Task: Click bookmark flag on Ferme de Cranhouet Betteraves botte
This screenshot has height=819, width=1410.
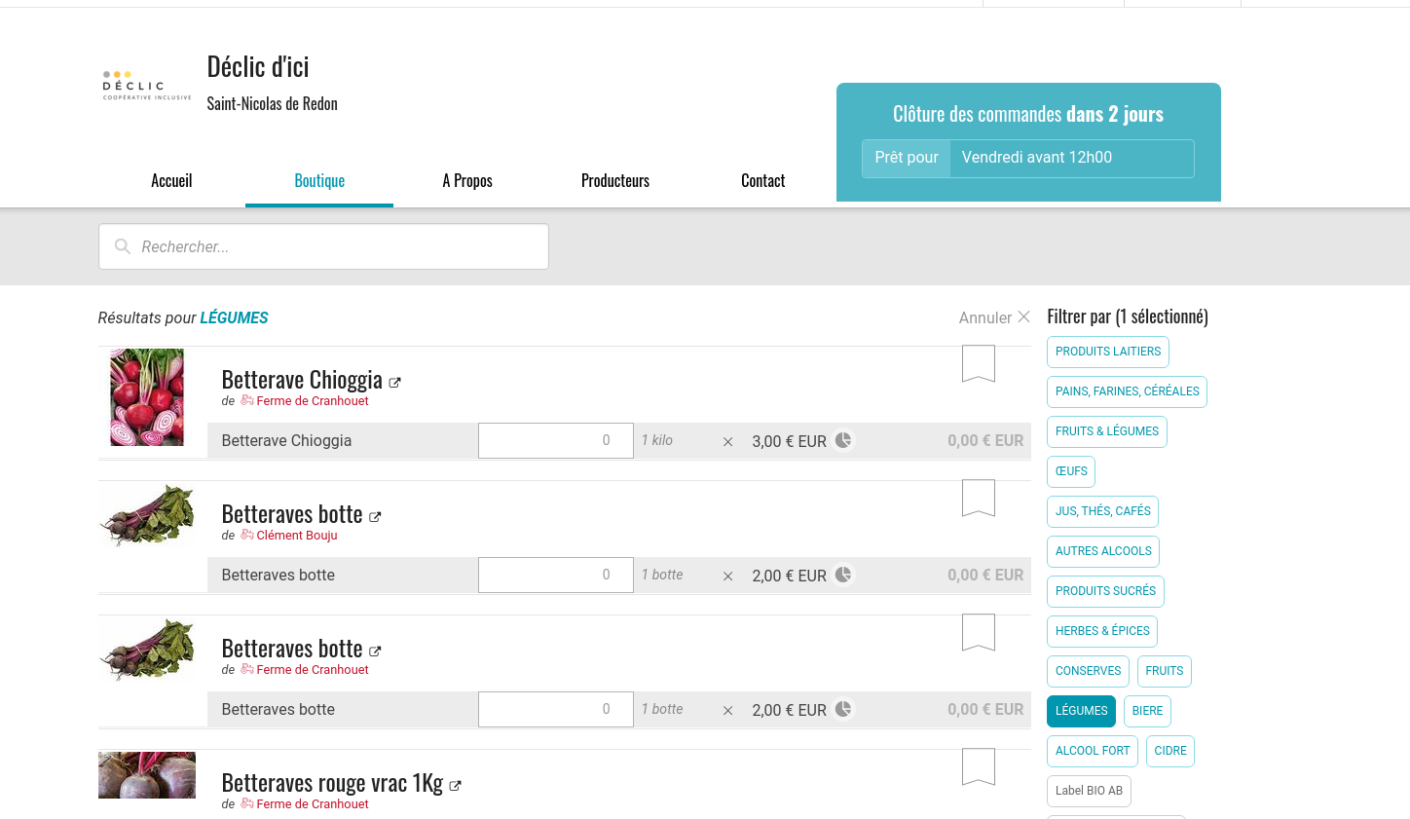Action: click(979, 632)
